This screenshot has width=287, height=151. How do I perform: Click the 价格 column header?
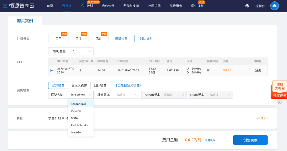(225, 61)
